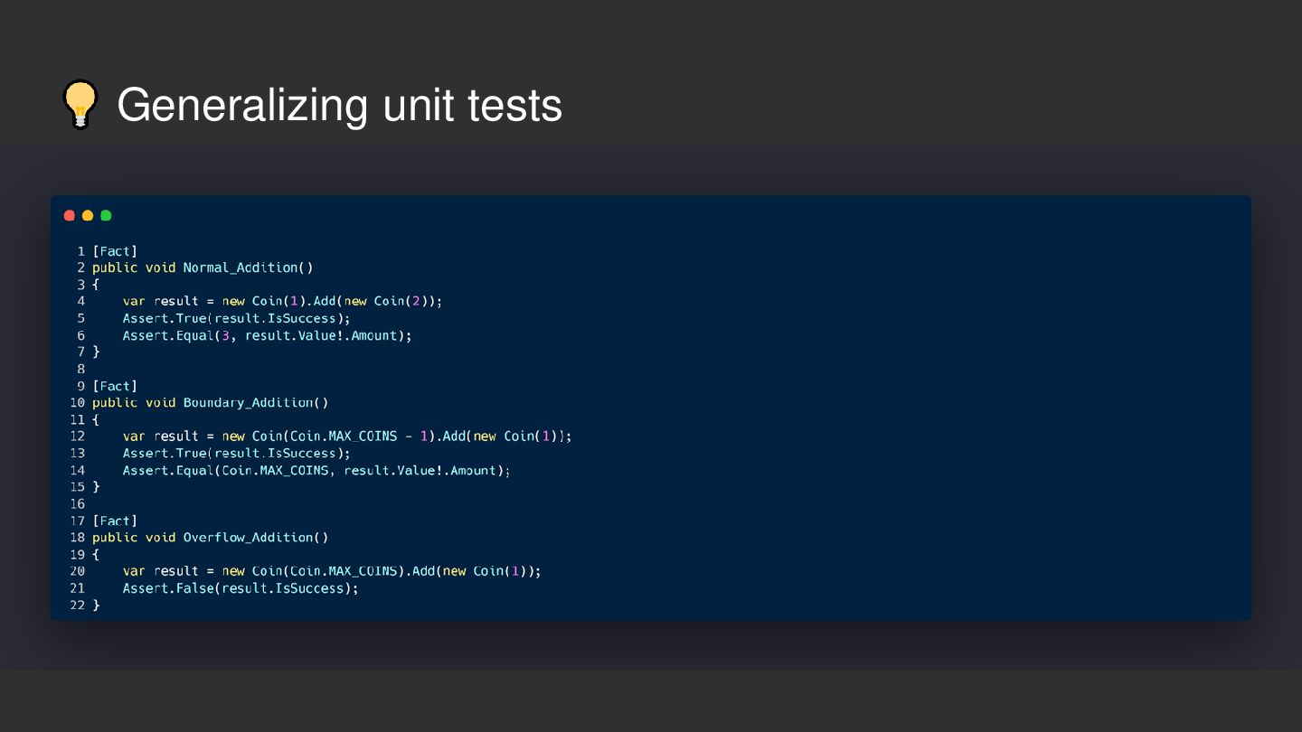Click Assert.Equal(Coin.MAX_COINS on line 14

pos(230,470)
